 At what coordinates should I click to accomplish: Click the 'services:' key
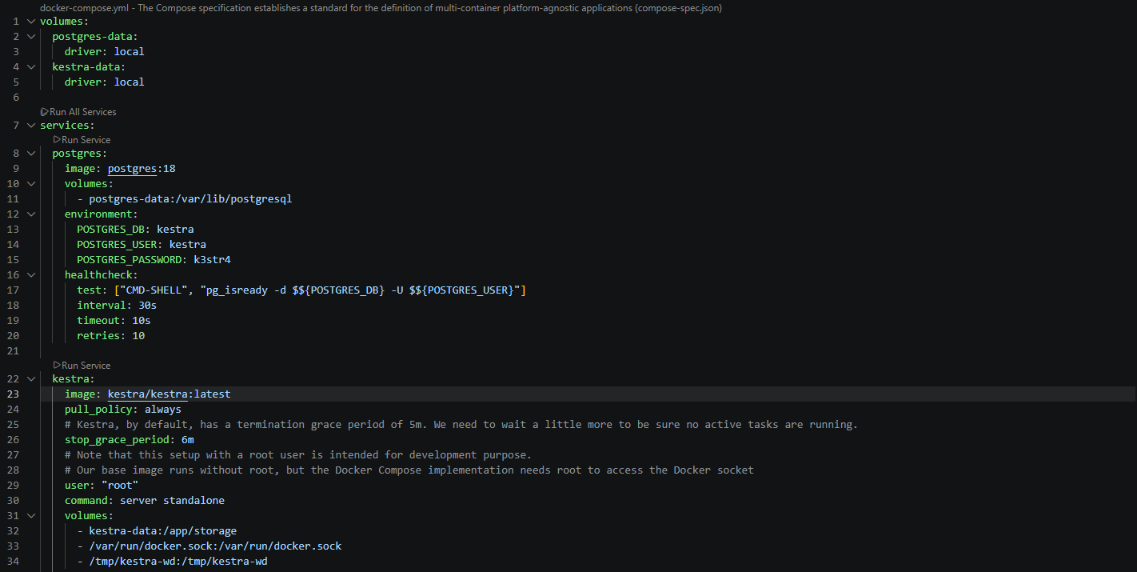click(67, 126)
